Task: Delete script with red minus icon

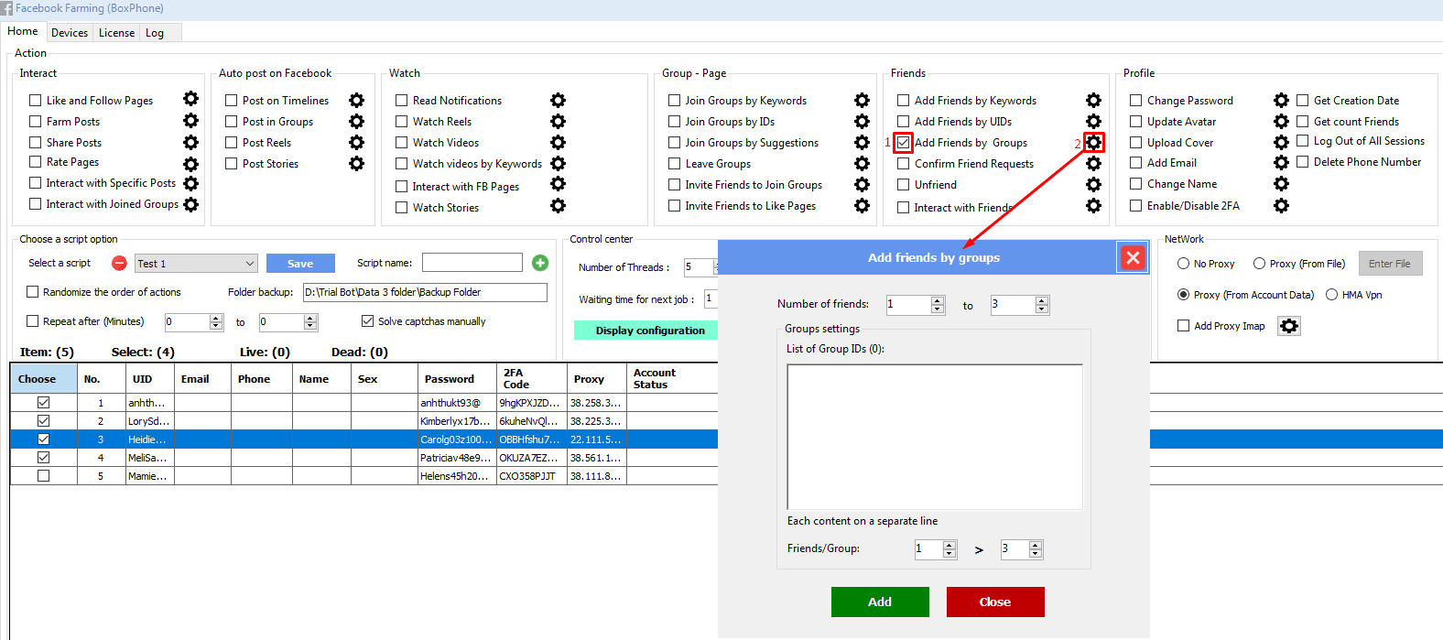Action: pos(119,264)
